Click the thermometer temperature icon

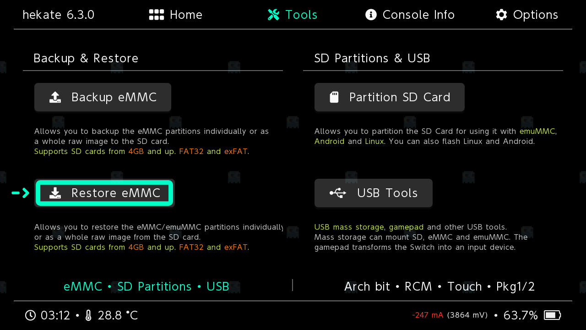[88, 315]
